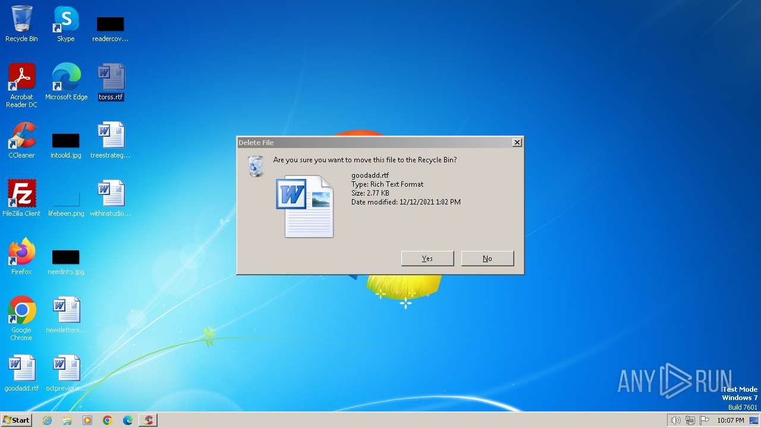Launch Chrome from the taskbar

(x=108, y=420)
